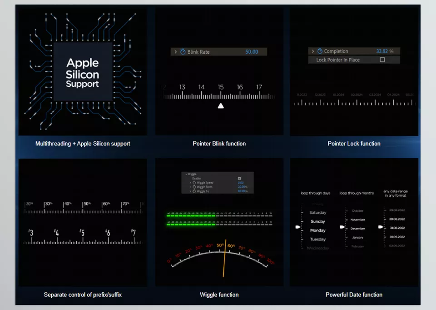Toggle the Wiggle From stopwatch icon

point(194,187)
